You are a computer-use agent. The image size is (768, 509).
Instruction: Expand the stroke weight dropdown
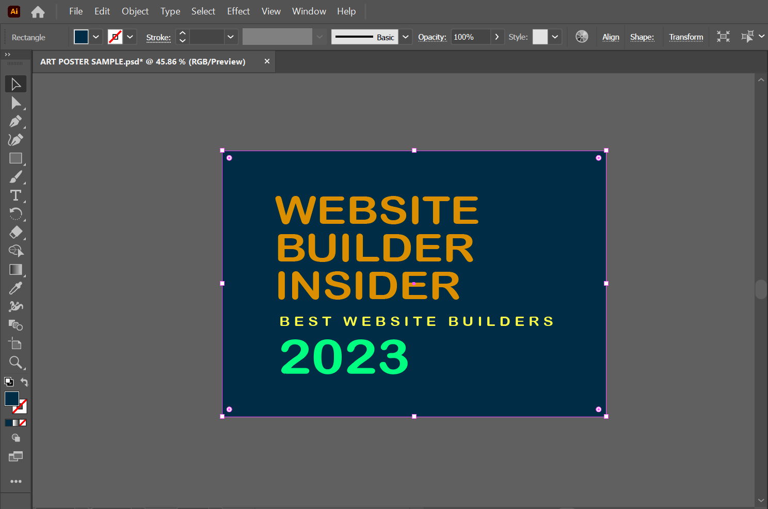pyautogui.click(x=231, y=37)
